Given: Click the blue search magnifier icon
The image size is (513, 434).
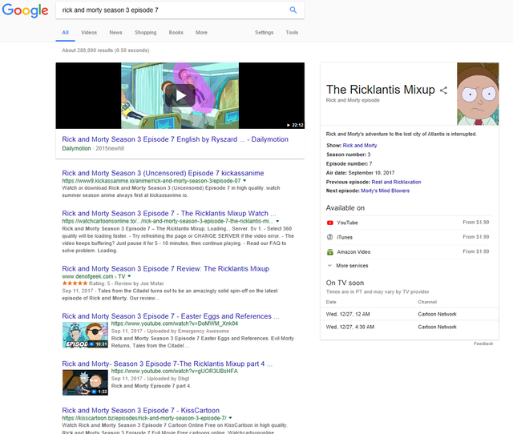Looking at the screenshot, I should click(293, 10).
